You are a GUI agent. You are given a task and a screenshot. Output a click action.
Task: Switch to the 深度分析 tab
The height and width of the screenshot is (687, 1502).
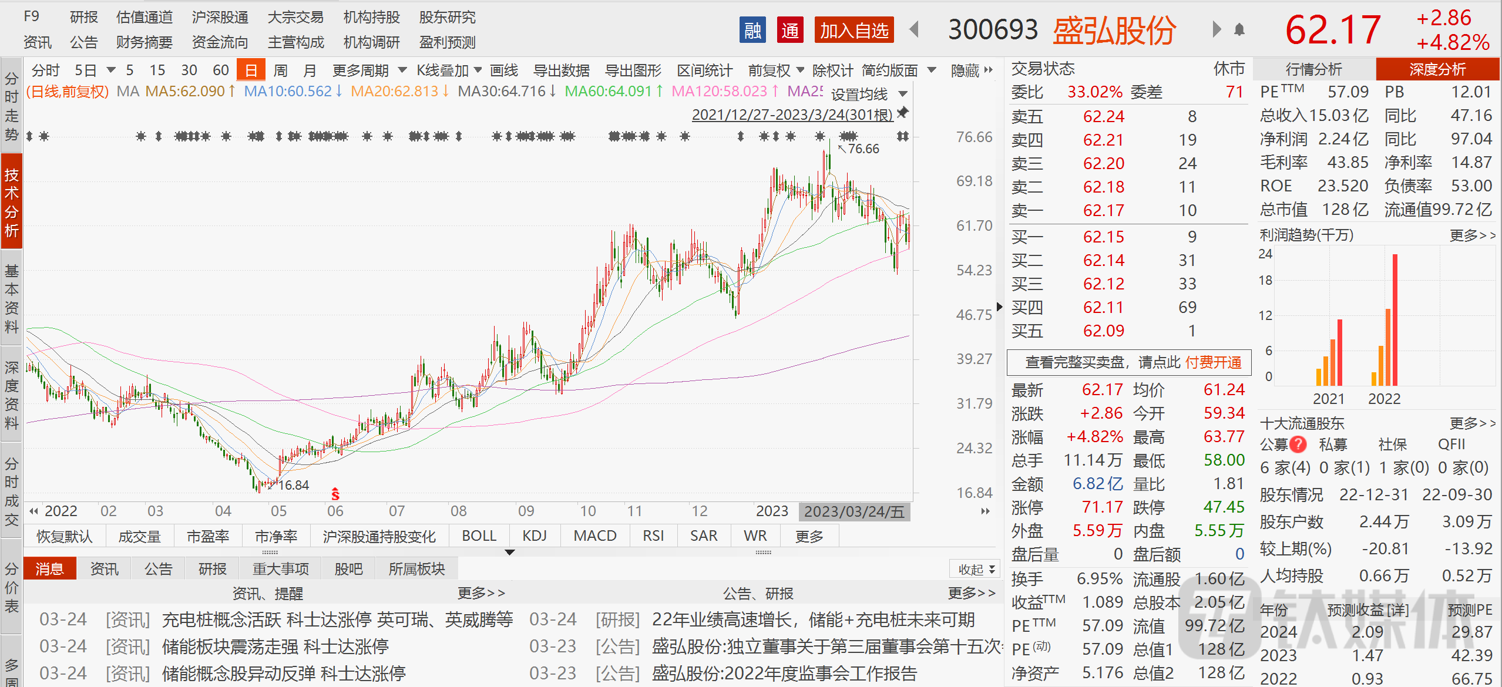pos(1437,69)
